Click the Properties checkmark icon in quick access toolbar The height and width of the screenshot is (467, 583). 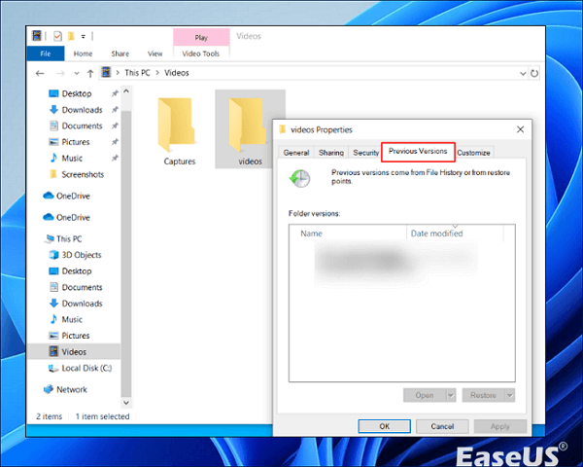tap(57, 36)
